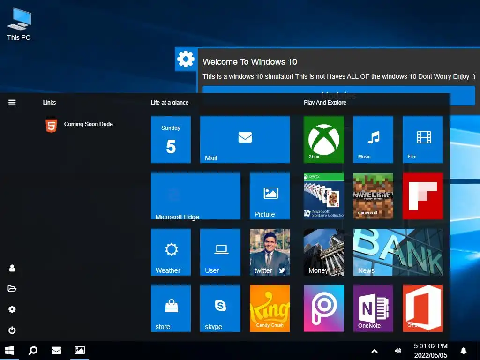Open settings gear in start sidebar
This screenshot has height=360, width=480.
click(12, 309)
